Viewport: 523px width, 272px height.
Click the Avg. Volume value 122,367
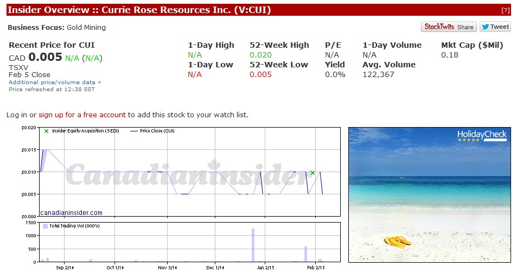coord(378,74)
